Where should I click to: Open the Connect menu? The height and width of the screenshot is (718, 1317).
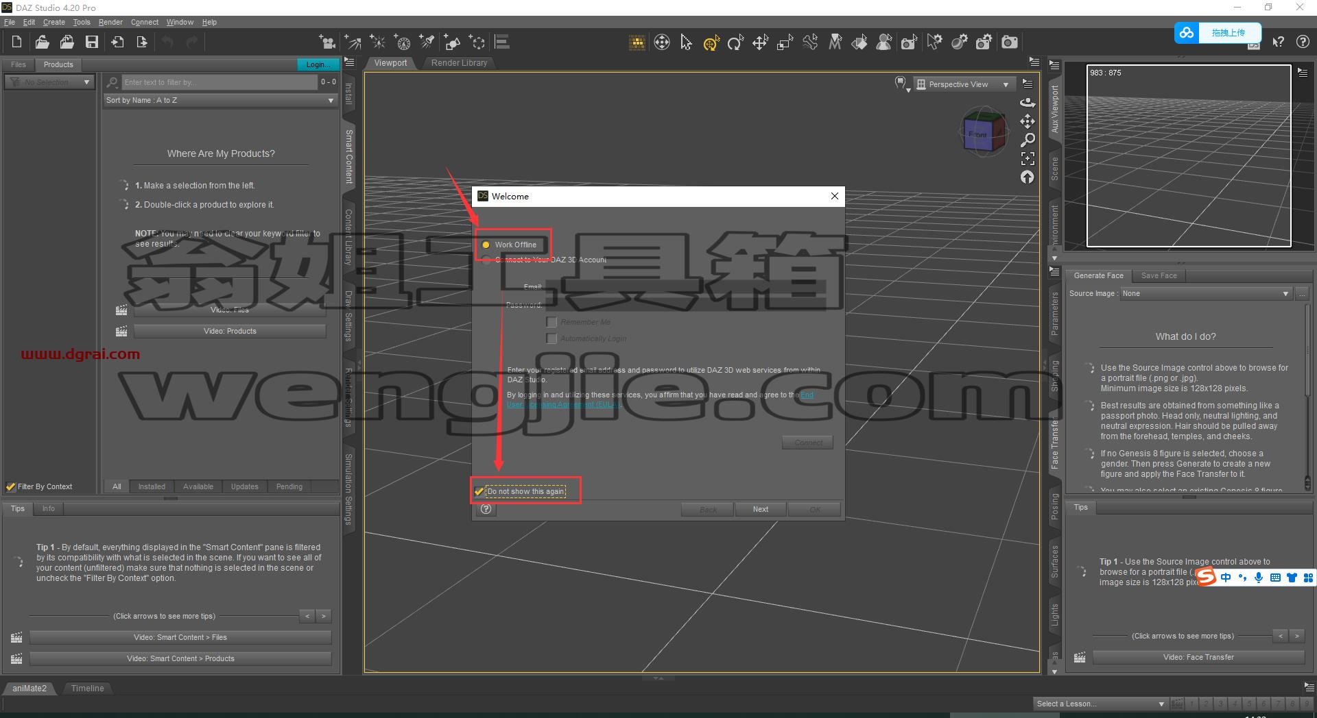tap(145, 22)
